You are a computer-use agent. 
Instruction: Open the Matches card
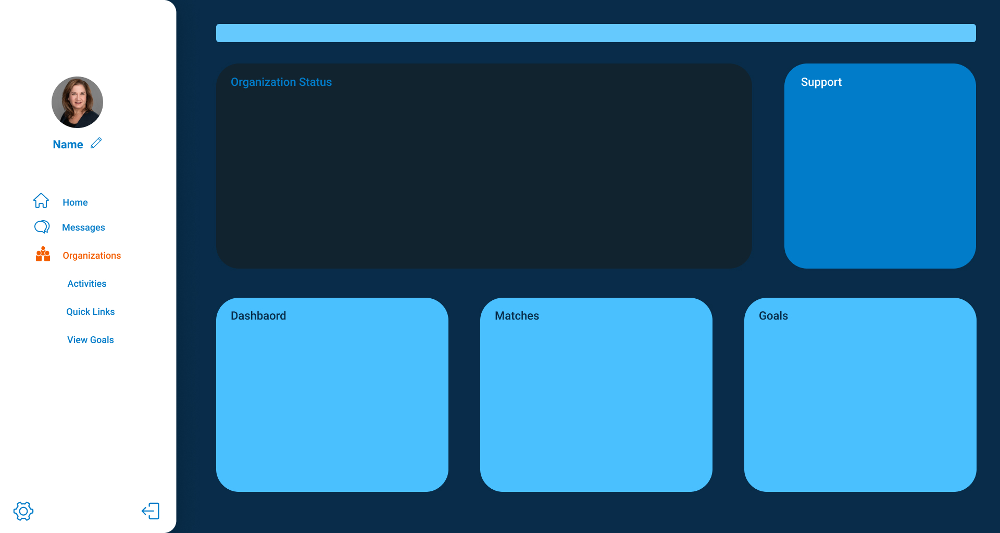(596, 395)
